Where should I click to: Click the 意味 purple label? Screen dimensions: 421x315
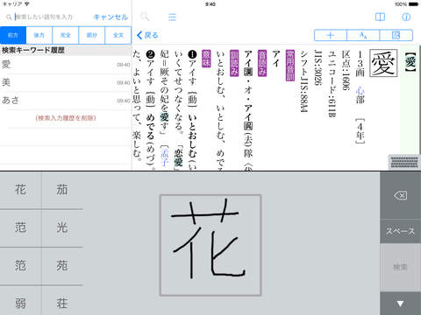(x=206, y=59)
